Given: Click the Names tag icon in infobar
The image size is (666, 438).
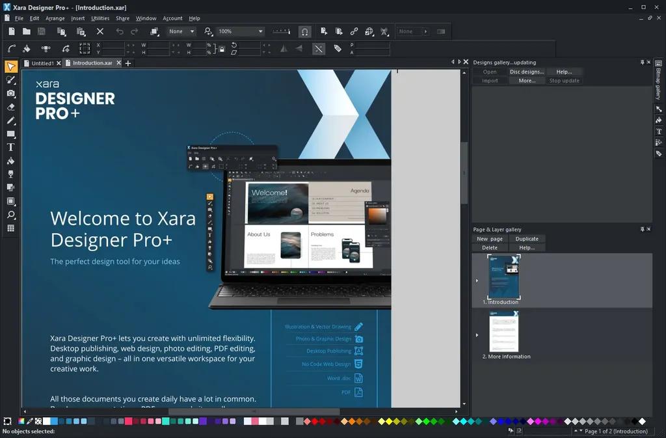Looking at the screenshot, I should pos(338,48).
